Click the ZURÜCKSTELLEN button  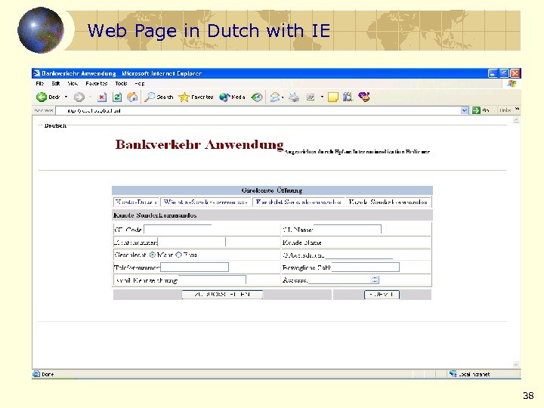click(x=222, y=294)
